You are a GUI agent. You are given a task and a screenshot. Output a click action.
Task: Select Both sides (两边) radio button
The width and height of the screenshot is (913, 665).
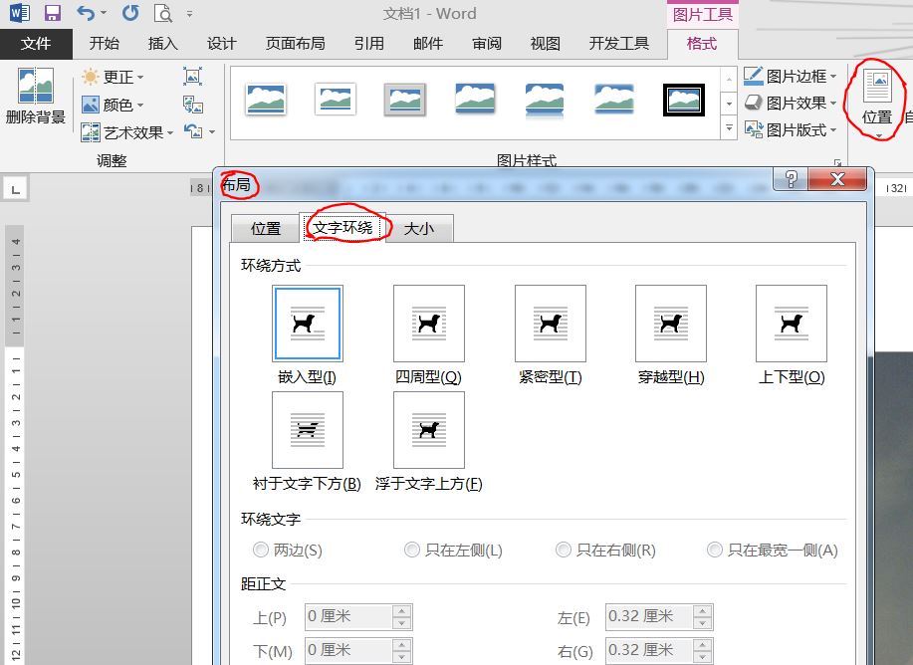pos(260,550)
